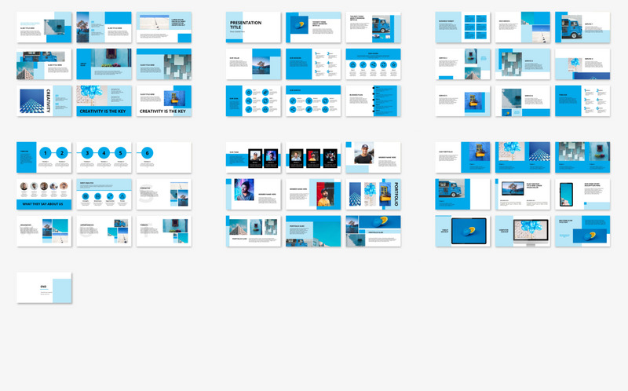Open the 'Presentation Title' cover slide
This screenshot has height=391, width=628.
(x=254, y=27)
